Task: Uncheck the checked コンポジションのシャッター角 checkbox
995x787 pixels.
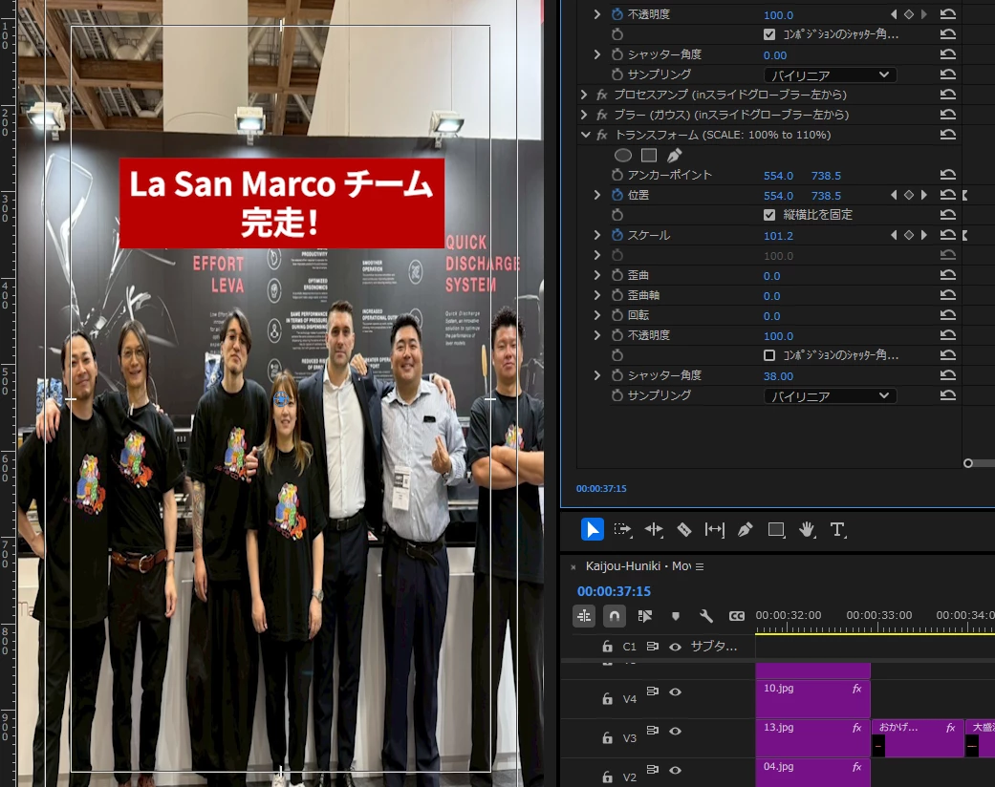Action: click(x=769, y=34)
